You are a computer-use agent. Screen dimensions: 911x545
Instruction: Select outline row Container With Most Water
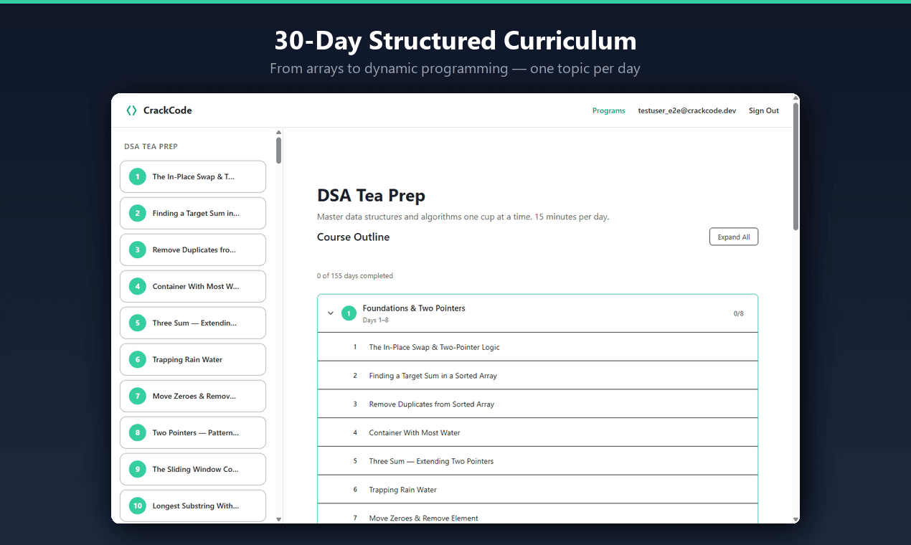tap(537, 432)
